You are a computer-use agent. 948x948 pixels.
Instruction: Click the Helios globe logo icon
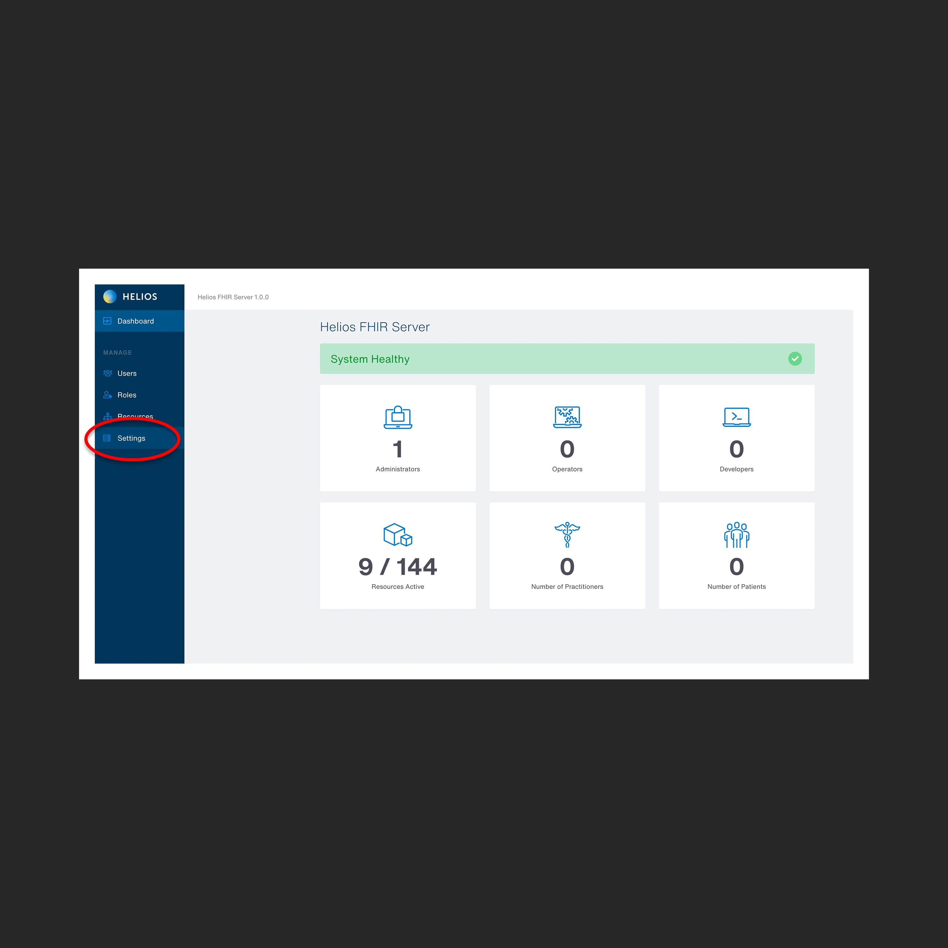[x=110, y=296]
